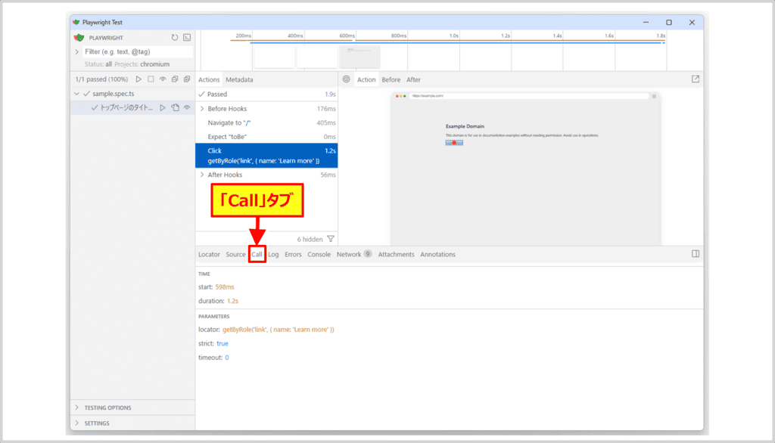
Task: Show the Before snapshot view
Action: point(391,79)
